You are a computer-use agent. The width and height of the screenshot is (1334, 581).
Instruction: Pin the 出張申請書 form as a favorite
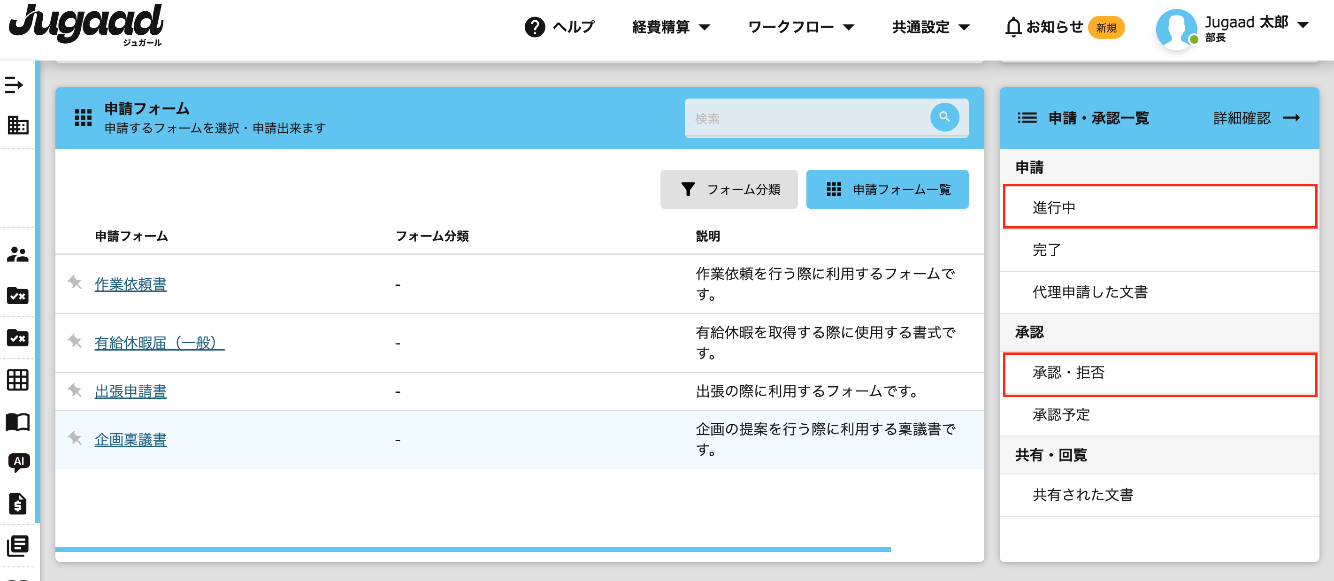[75, 390]
